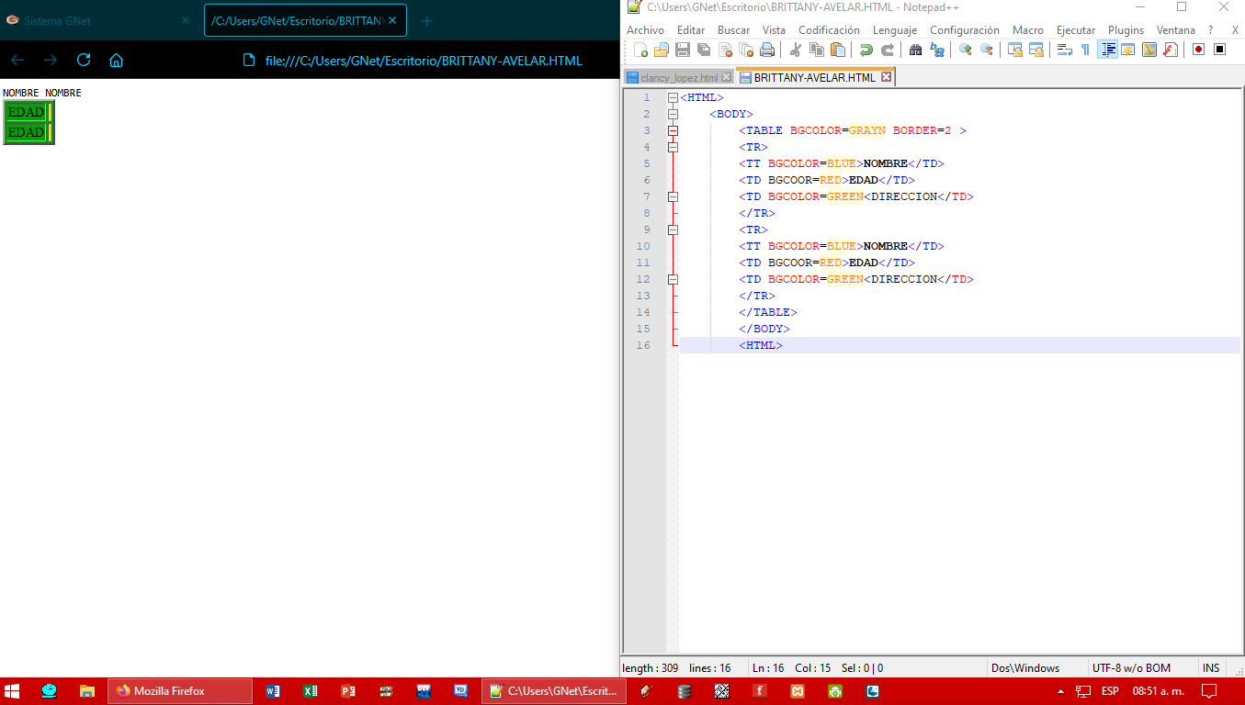Screen dimensions: 1245x705
Task: Toggle the Indent guide icon
Action: coord(1107,50)
